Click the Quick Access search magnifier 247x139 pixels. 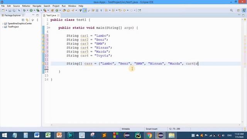tap(232, 10)
